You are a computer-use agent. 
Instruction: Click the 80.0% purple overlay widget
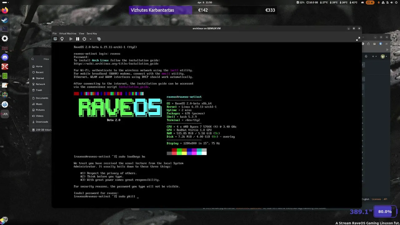tap(385, 212)
